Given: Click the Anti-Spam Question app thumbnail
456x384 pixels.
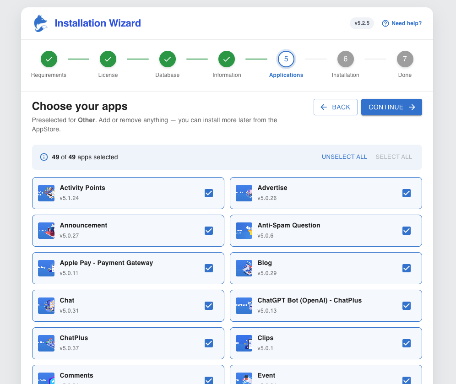Looking at the screenshot, I should [244, 231].
